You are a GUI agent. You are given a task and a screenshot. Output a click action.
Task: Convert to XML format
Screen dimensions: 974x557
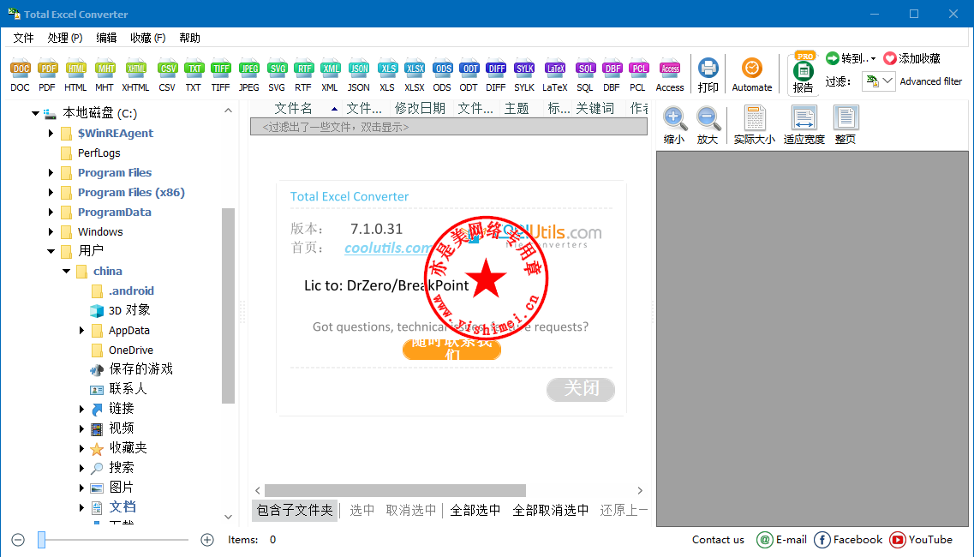click(330, 75)
